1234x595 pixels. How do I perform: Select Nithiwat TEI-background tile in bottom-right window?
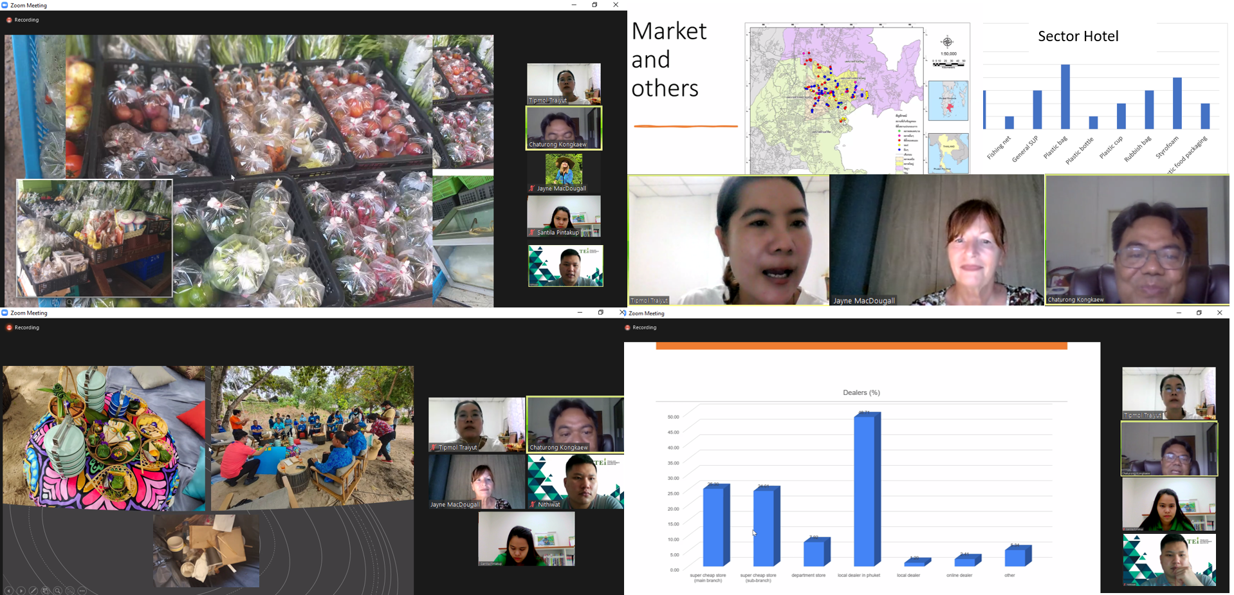[x=1169, y=560]
